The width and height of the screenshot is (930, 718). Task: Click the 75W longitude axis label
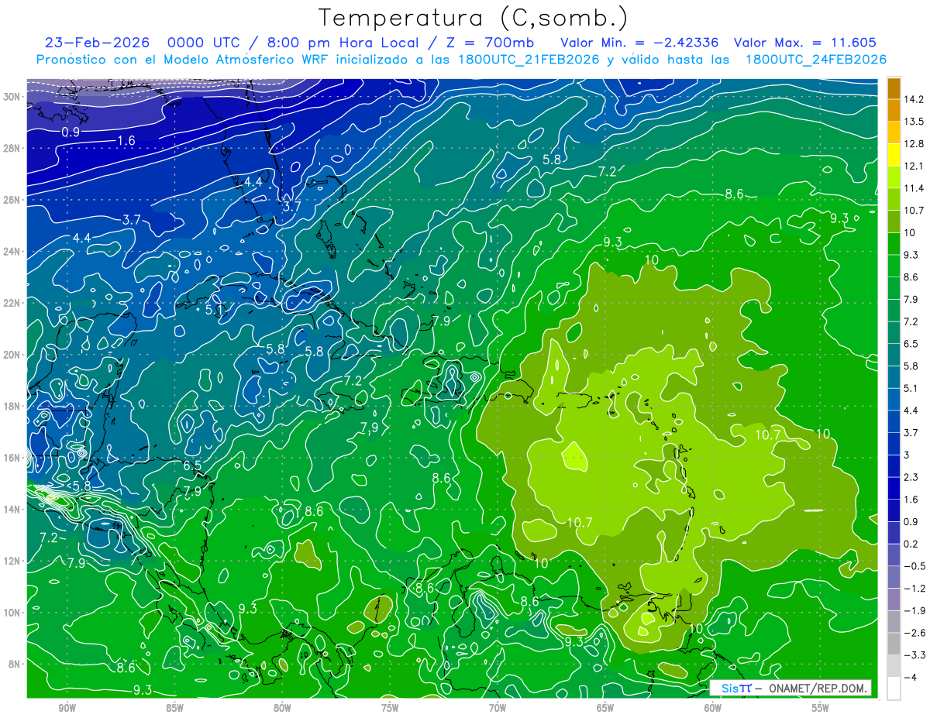[x=390, y=708]
